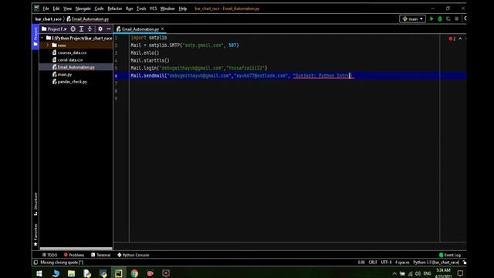Click the Mail.ehlo() code line
The height and width of the screenshot is (278, 494).
coord(145,53)
